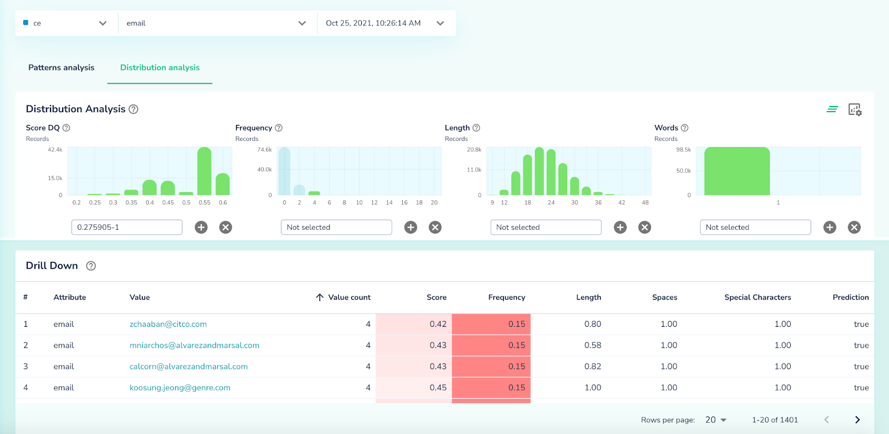The image size is (889, 434).
Task: Go to next page of results
Action: click(857, 420)
